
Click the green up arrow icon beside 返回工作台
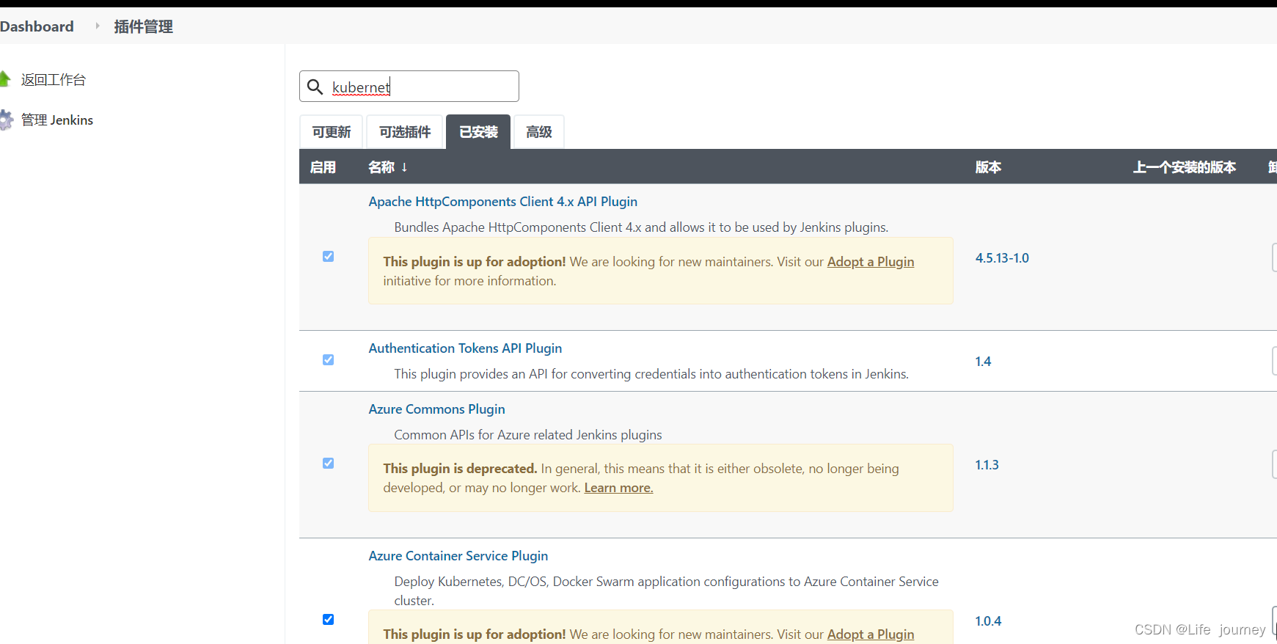tap(4, 78)
